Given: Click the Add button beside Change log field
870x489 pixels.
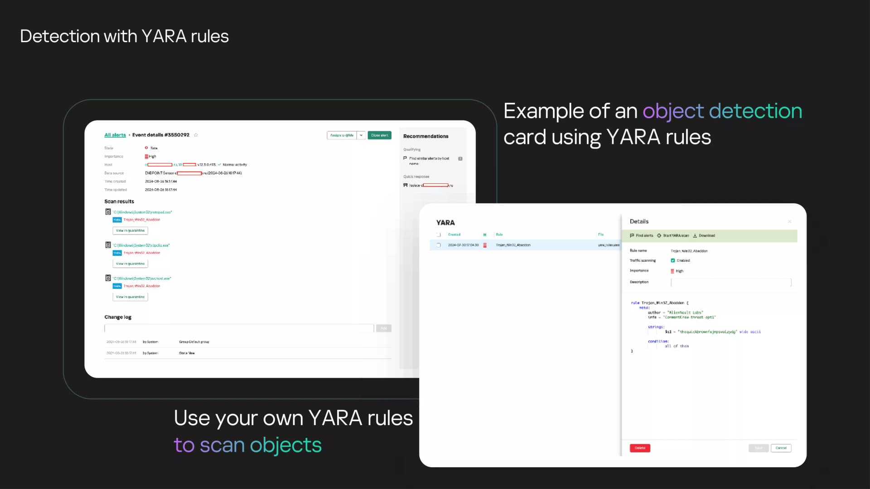Looking at the screenshot, I should [x=383, y=328].
